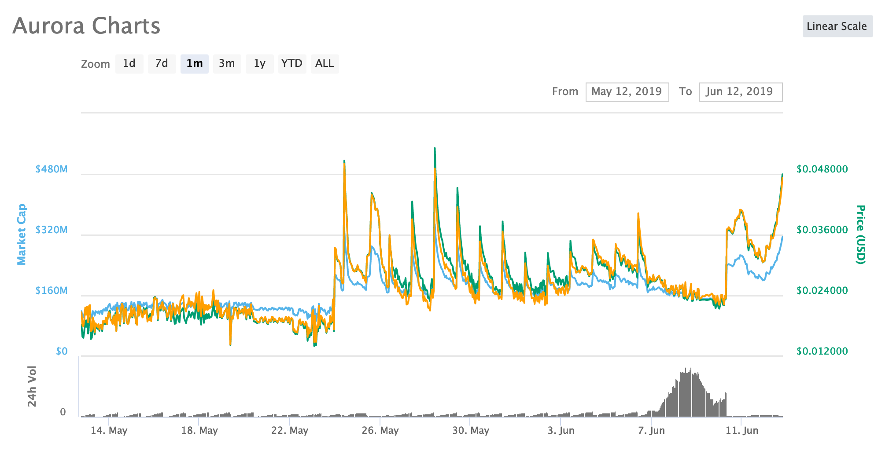Set zoom range to 7d
This screenshot has height=454, width=878.
[x=162, y=64]
